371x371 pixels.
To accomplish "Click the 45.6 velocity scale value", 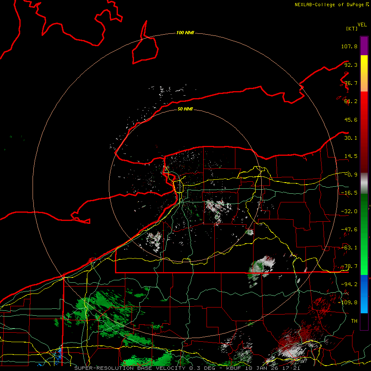I will [351, 120].
